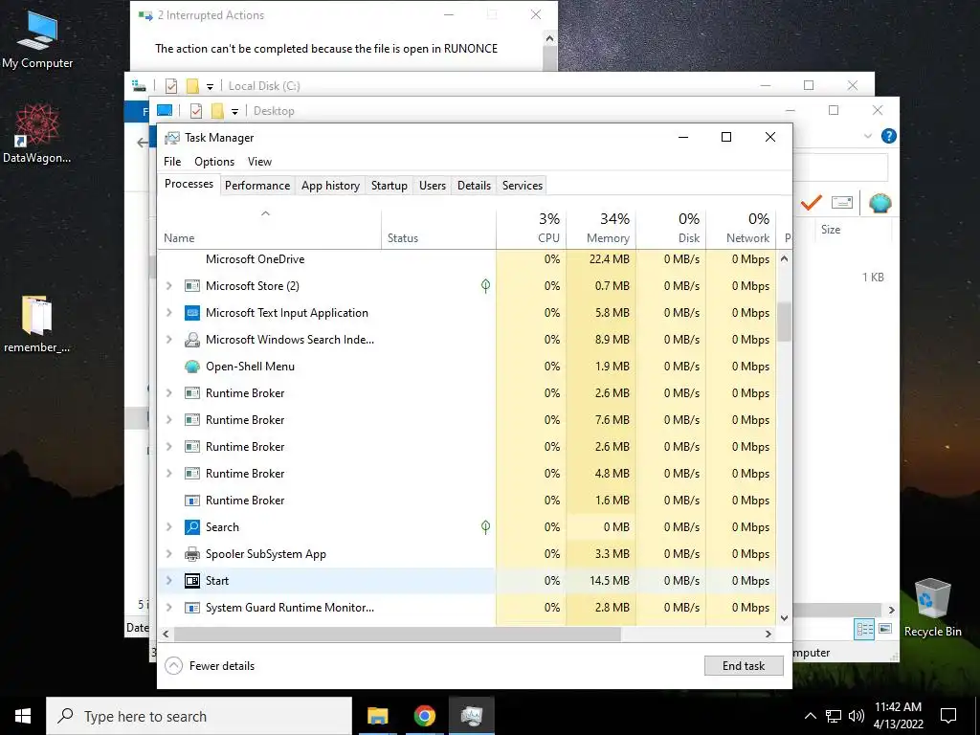Click the help question mark in Desktop window
Screen dimensions: 980x735
point(888,136)
